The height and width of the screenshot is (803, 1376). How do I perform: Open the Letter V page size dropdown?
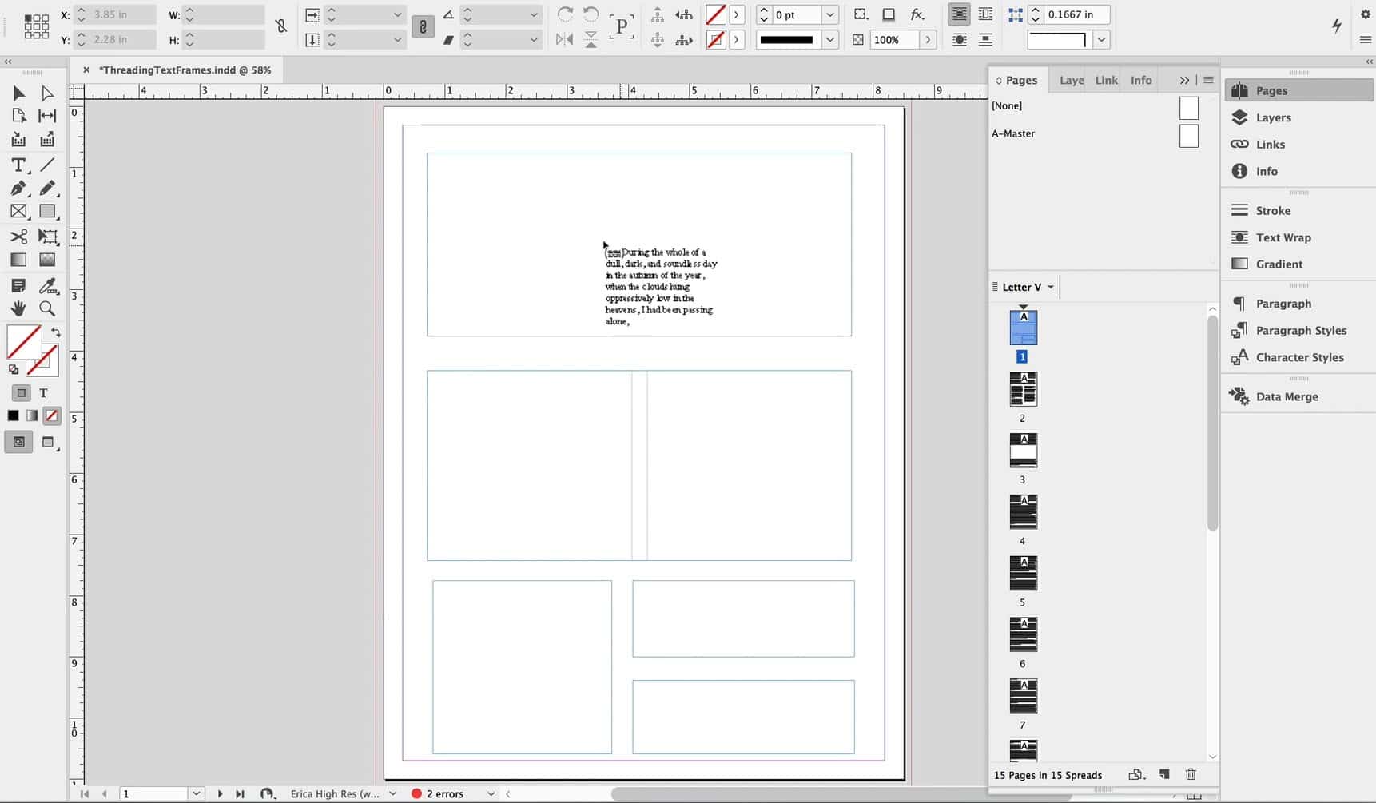pos(1050,287)
